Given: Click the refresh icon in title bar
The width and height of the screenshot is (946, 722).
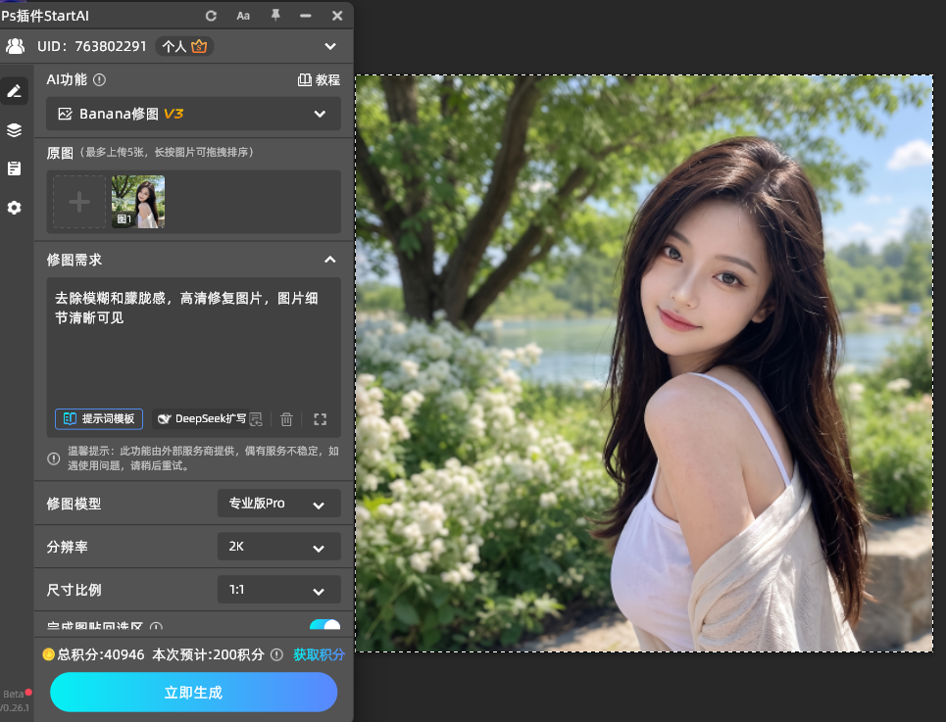Looking at the screenshot, I should click(211, 16).
